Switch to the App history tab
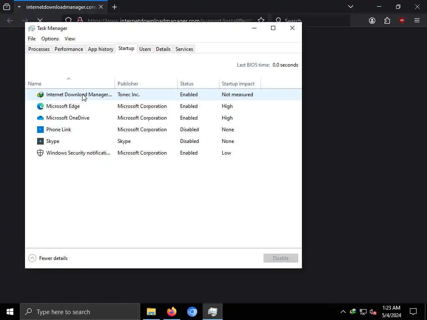 [x=100, y=49]
